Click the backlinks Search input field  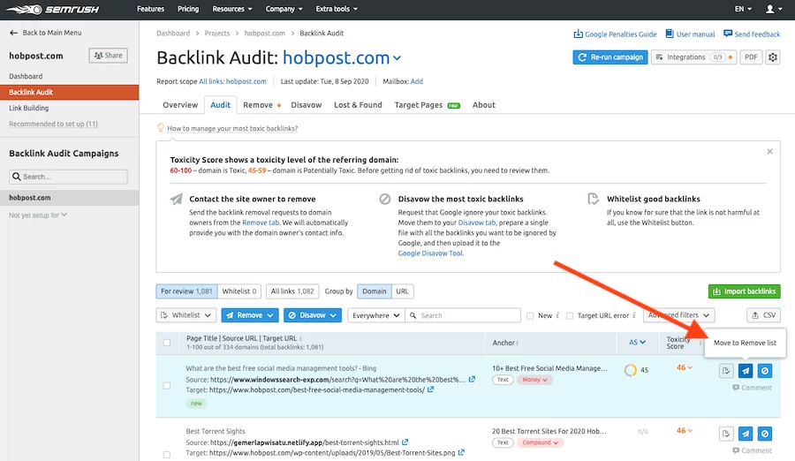tap(463, 315)
